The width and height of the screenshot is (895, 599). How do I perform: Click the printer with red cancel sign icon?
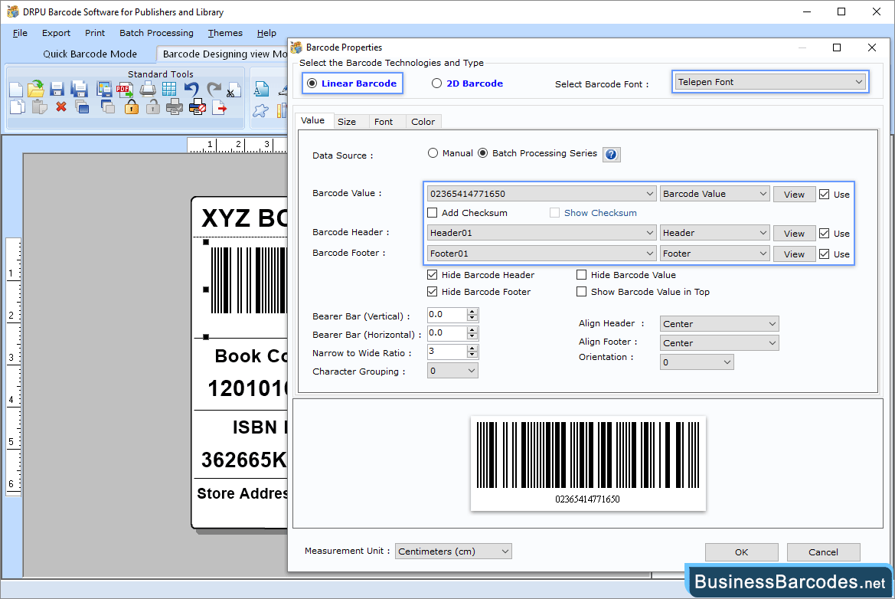tap(197, 106)
